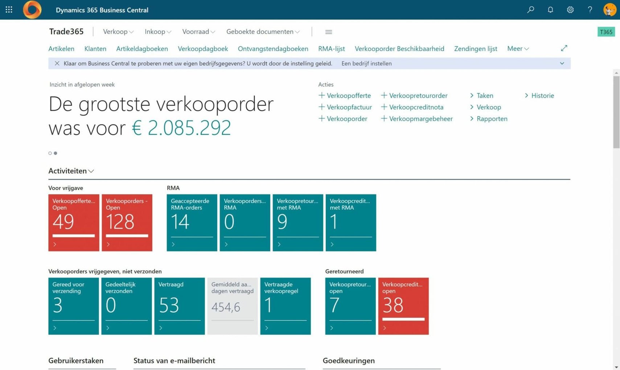Viewport: 620px width, 370px height.
Task: Click the scrollbar down arrow
Action: 616,367
